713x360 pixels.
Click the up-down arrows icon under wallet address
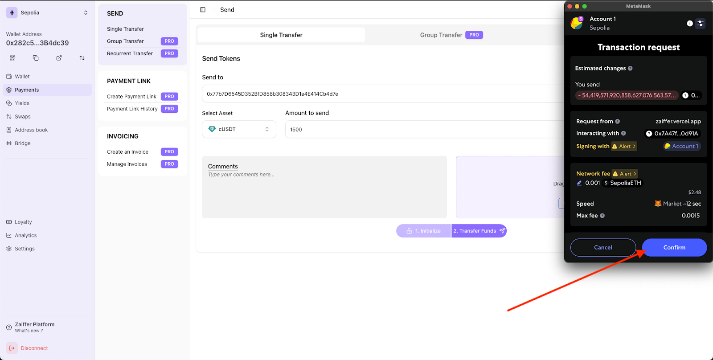82,58
